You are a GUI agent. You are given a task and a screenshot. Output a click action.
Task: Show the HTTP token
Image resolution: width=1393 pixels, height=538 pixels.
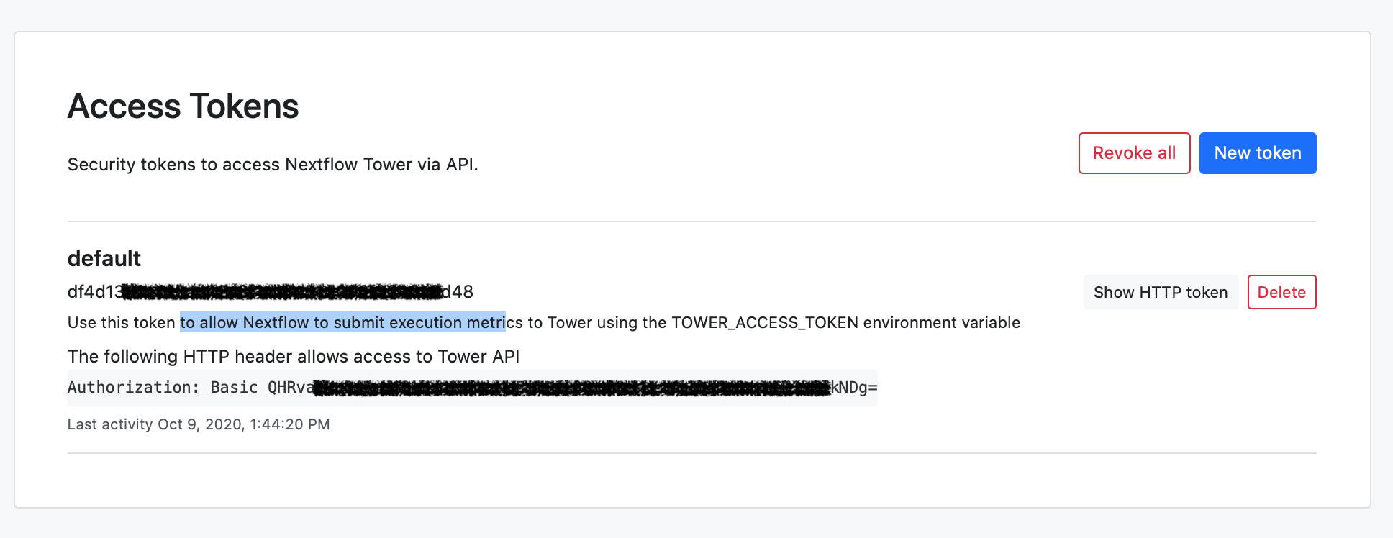coord(1161,292)
